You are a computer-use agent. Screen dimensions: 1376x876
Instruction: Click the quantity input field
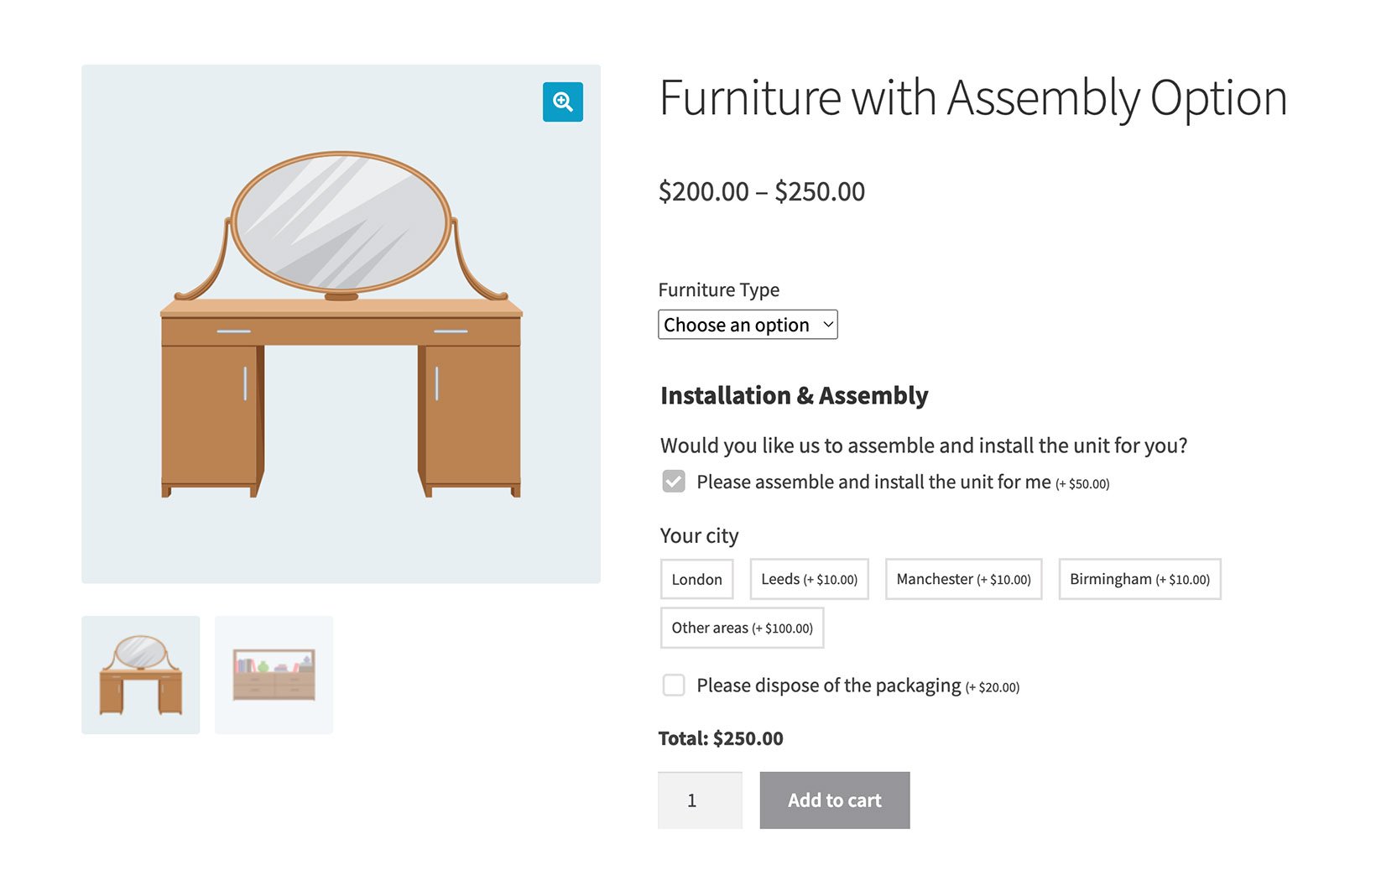click(700, 800)
